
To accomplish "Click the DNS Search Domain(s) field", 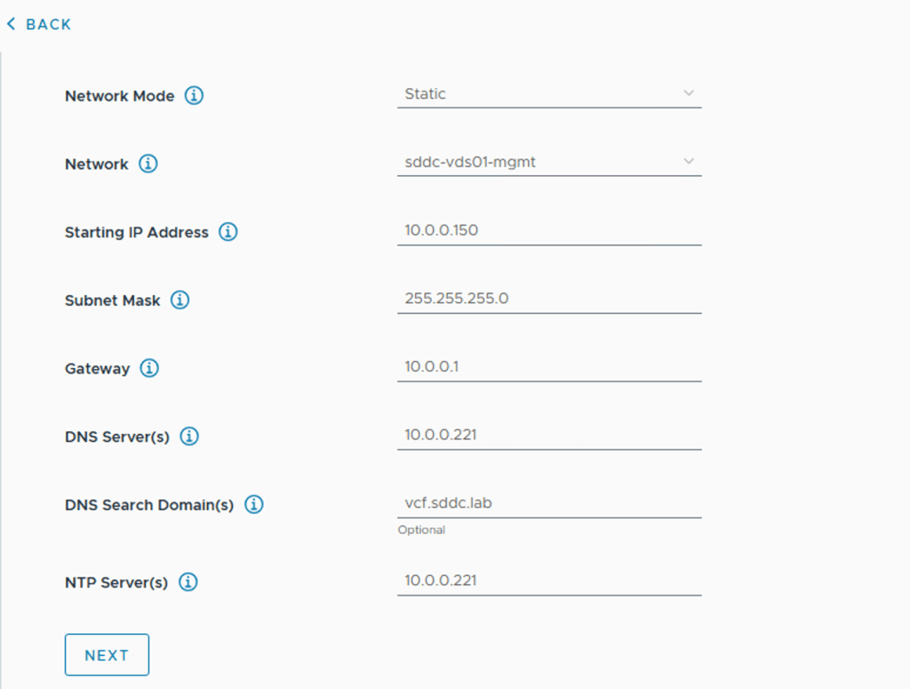I will click(548, 503).
